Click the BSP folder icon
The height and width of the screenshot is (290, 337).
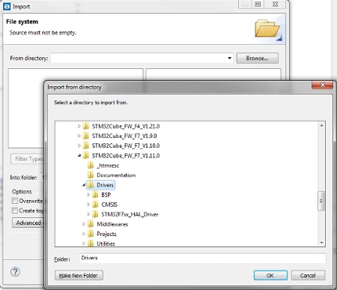(x=95, y=195)
